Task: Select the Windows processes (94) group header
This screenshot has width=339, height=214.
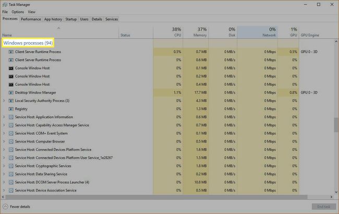Action: (28, 43)
